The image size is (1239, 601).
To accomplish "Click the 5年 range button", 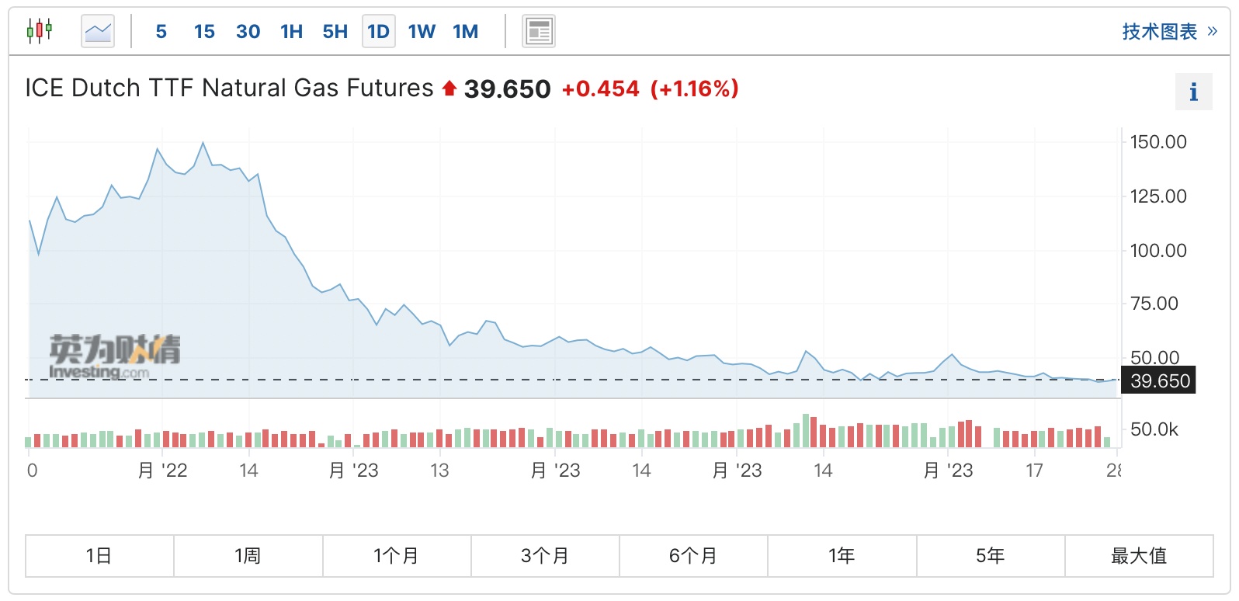I will click(991, 556).
